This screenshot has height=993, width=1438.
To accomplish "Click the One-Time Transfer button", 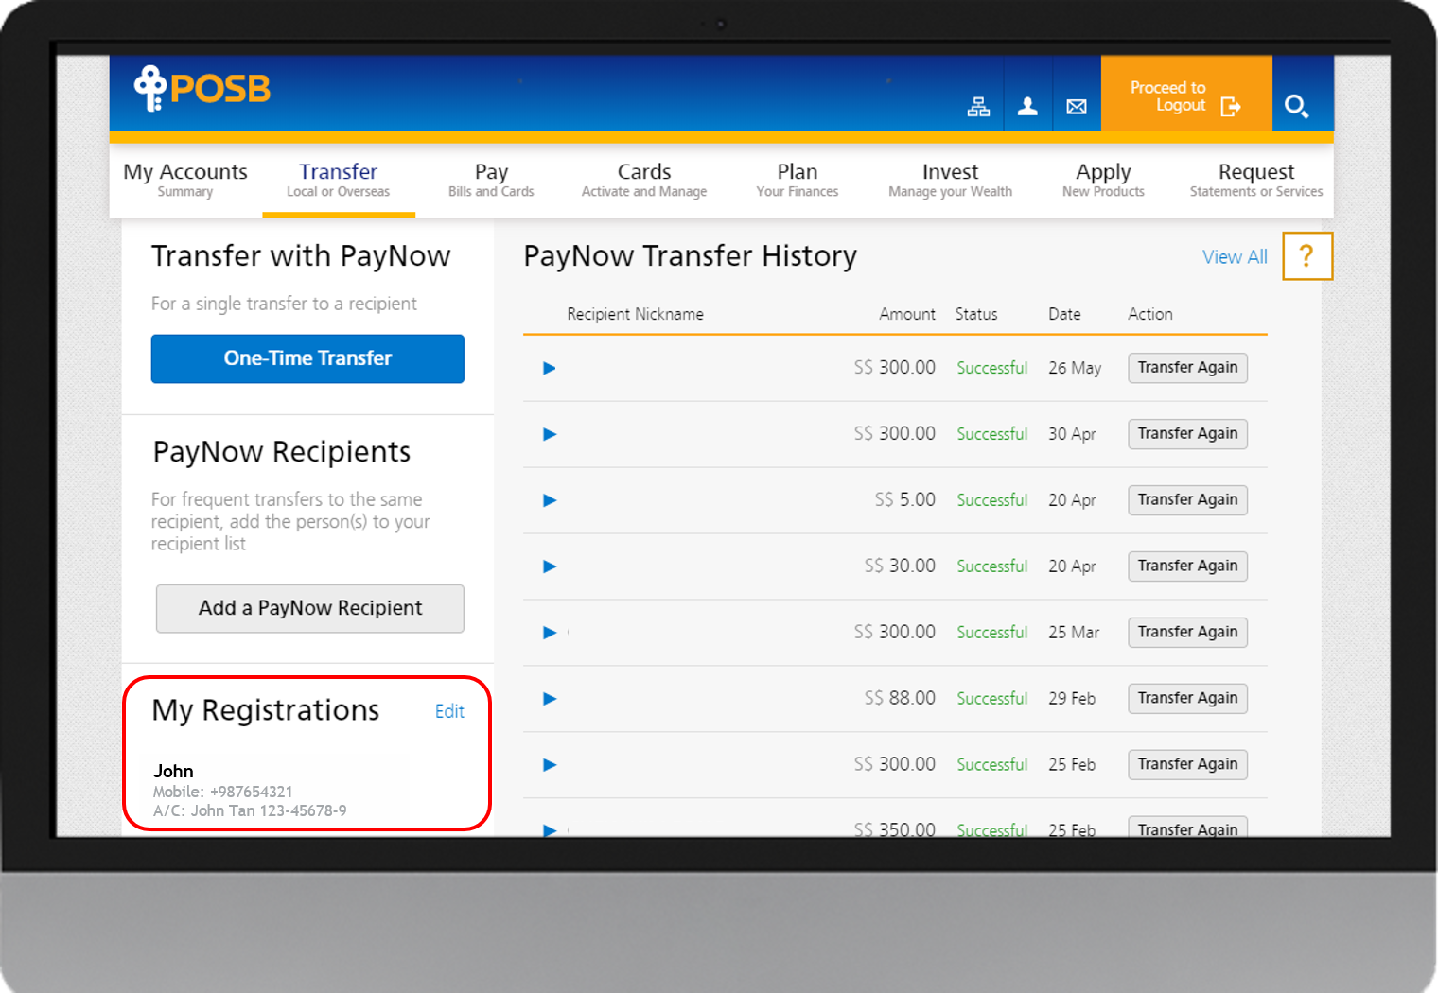I will (307, 358).
